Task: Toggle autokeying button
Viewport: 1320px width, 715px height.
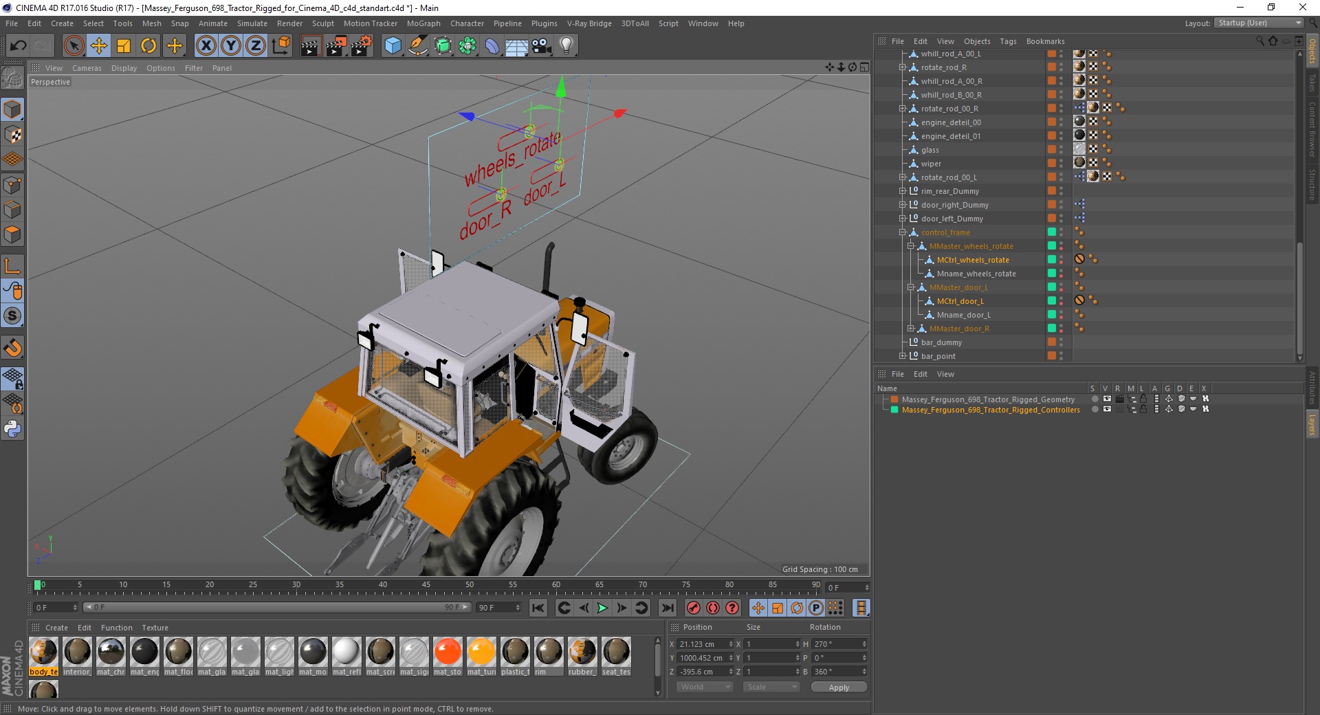Action: 713,608
